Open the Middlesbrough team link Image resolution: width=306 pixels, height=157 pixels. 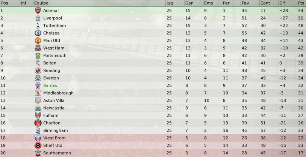coord(58,93)
